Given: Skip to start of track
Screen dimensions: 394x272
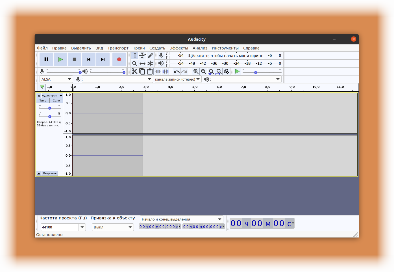Looking at the screenshot, I should (89, 59).
